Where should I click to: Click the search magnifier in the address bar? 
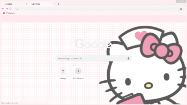pos(17,9)
